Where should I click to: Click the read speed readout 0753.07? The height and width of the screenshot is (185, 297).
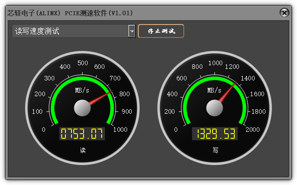point(82,134)
